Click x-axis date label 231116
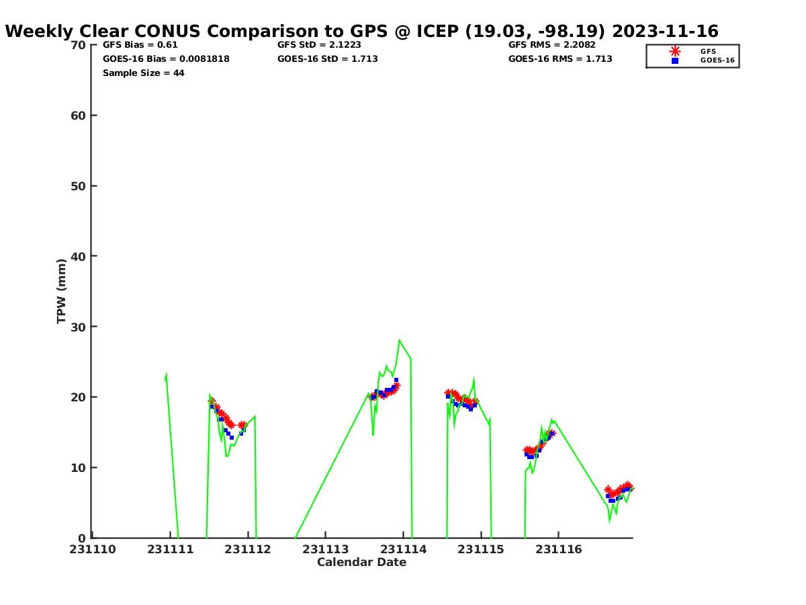806x605 pixels. pyautogui.click(x=559, y=550)
